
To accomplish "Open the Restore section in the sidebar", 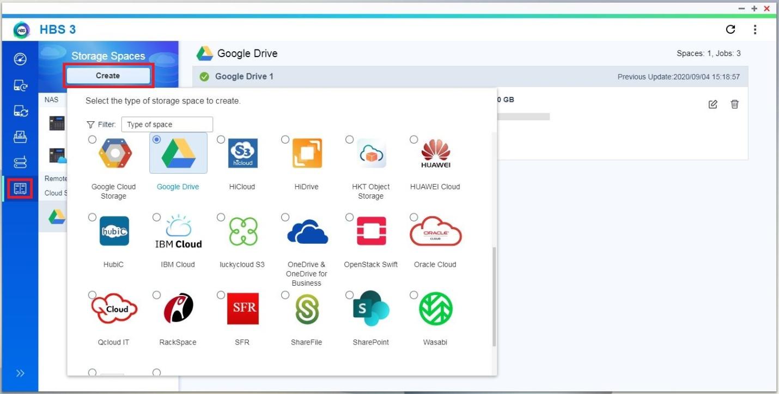I will pyautogui.click(x=20, y=137).
